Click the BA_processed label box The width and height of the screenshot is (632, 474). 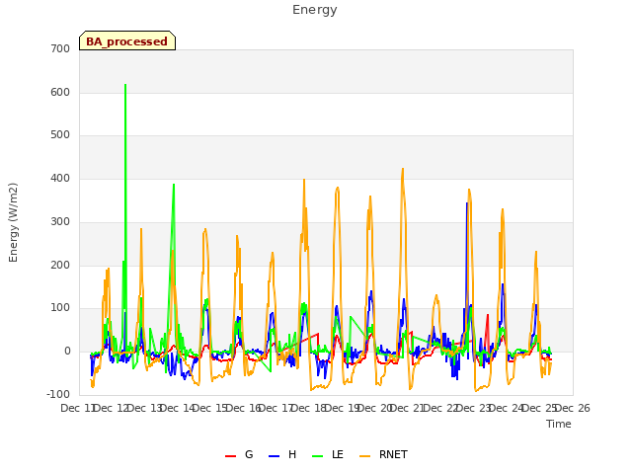pos(127,40)
